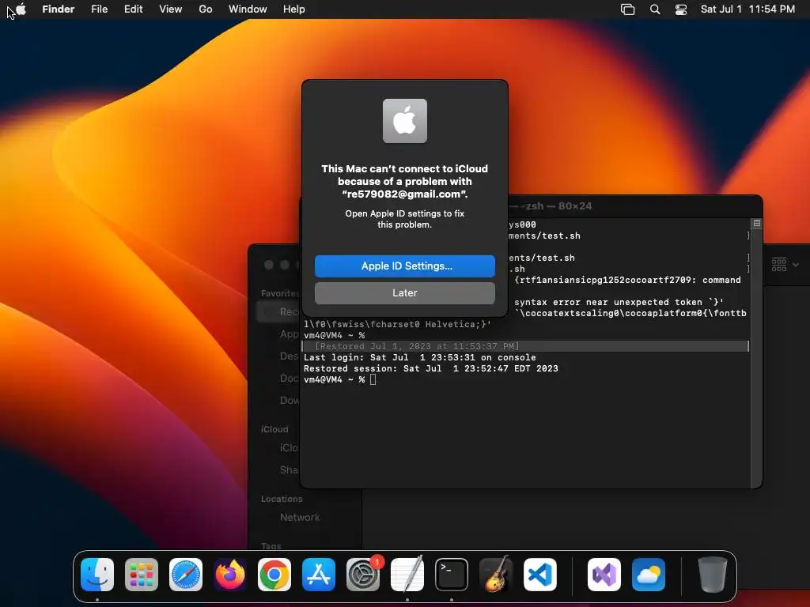Open Spotlight search in menu bar
Viewport: 810px width, 607px height.
654,9
